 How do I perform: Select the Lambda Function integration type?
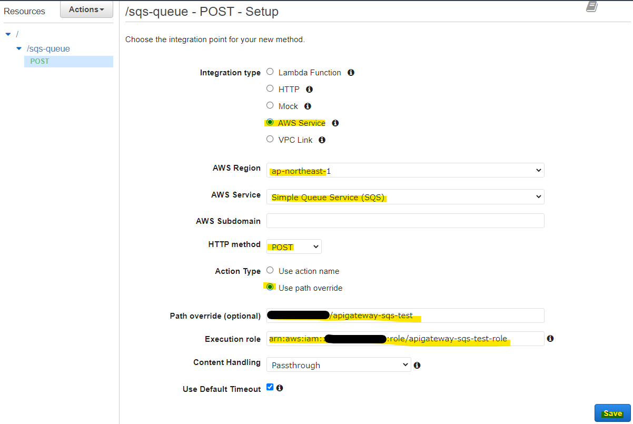270,72
